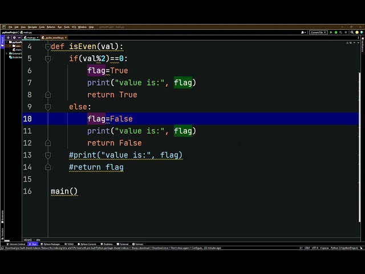365x274 pixels.
Task: Open Search Everywhere magnifier icon
Action: click(352, 33)
